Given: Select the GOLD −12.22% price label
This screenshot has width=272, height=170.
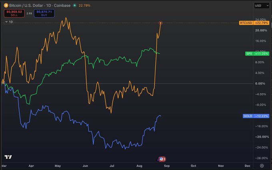Looking at the screenshot, I should tap(256, 116).
